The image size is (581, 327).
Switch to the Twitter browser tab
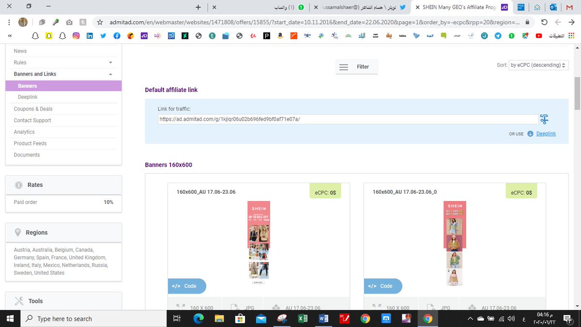pos(361,7)
